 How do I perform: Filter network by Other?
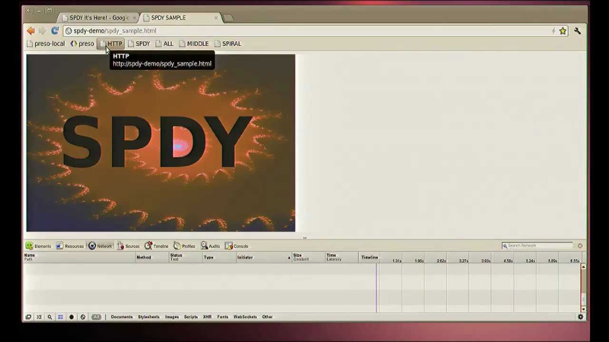click(x=267, y=317)
